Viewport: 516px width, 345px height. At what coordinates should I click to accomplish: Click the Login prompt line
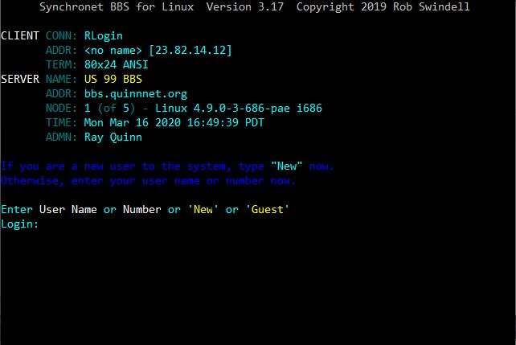20,224
